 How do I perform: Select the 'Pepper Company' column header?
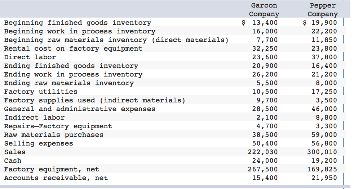[323, 10]
